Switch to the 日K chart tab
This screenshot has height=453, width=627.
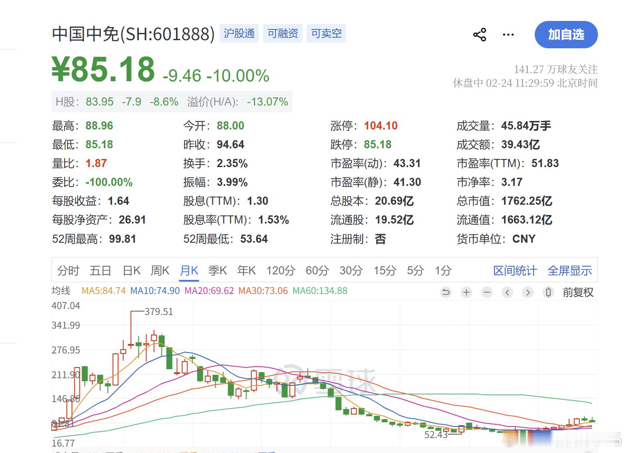(x=131, y=270)
